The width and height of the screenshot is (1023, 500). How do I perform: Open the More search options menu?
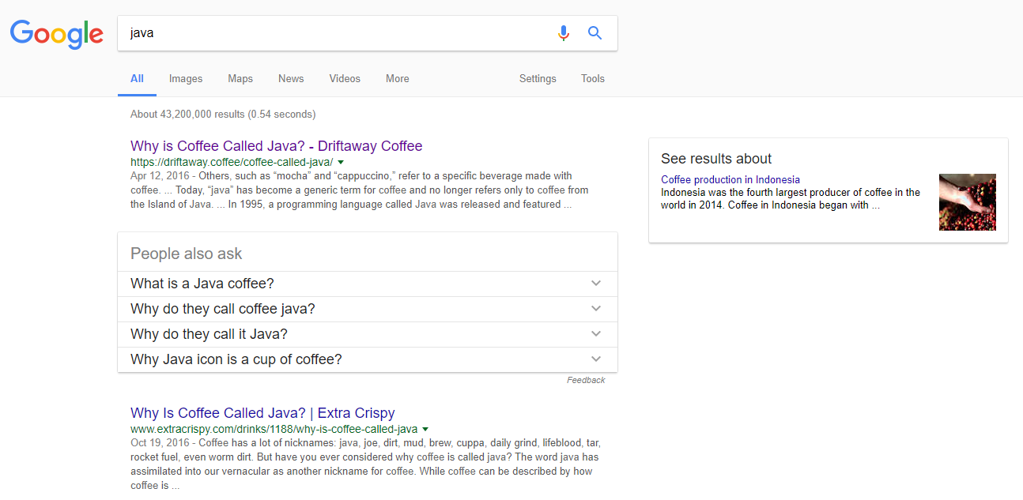click(398, 79)
